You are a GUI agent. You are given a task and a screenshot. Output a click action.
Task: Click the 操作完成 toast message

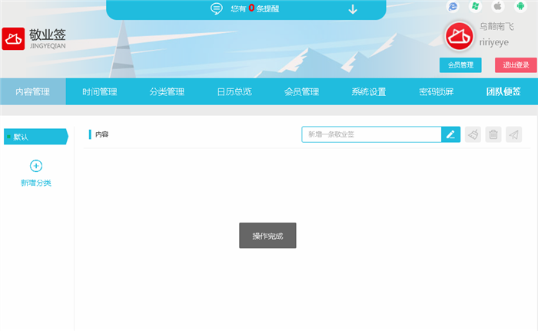267,236
